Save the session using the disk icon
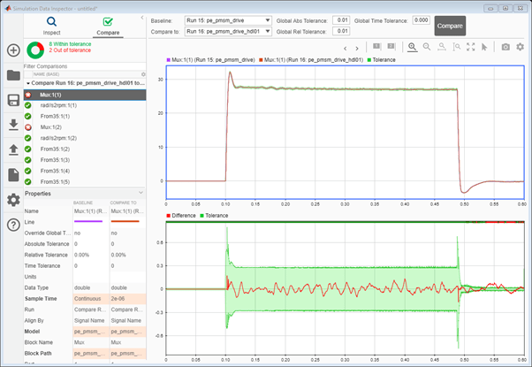The height and width of the screenshot is (367, 532). tap(12, 100)
